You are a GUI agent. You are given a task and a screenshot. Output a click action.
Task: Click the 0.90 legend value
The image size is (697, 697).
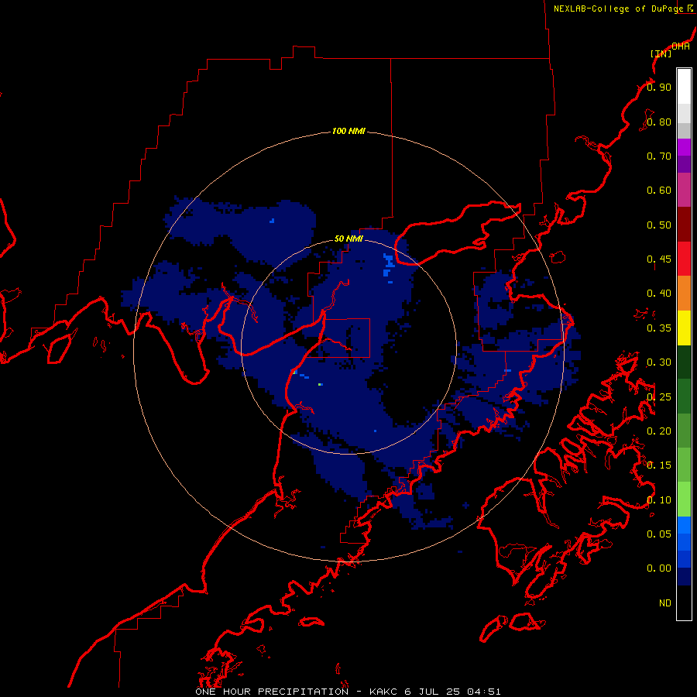coord(659,87)
